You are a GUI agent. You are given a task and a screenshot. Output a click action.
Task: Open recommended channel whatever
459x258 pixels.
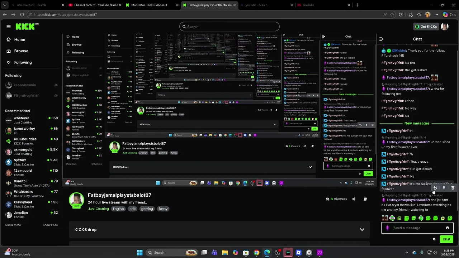coord(32,120)
